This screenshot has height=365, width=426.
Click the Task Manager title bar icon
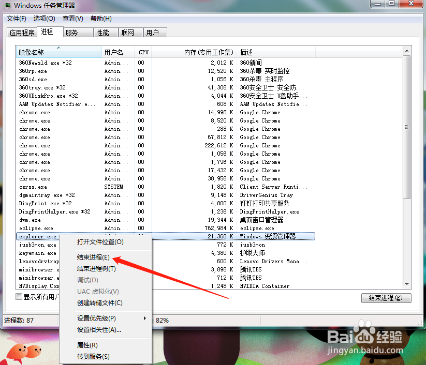(x=7, y=5)
